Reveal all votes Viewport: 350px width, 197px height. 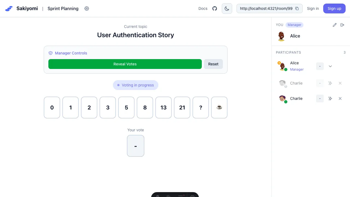pyautogui.click(x=125, y=64)
